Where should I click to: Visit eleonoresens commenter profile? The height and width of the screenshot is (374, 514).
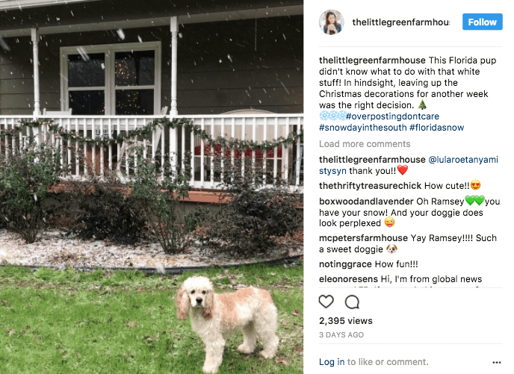[x=348, y=279]
